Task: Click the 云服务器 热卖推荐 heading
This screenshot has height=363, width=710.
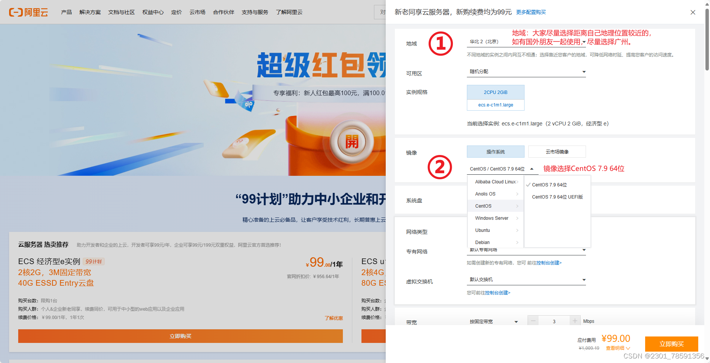Action: (x=43, y=245)
